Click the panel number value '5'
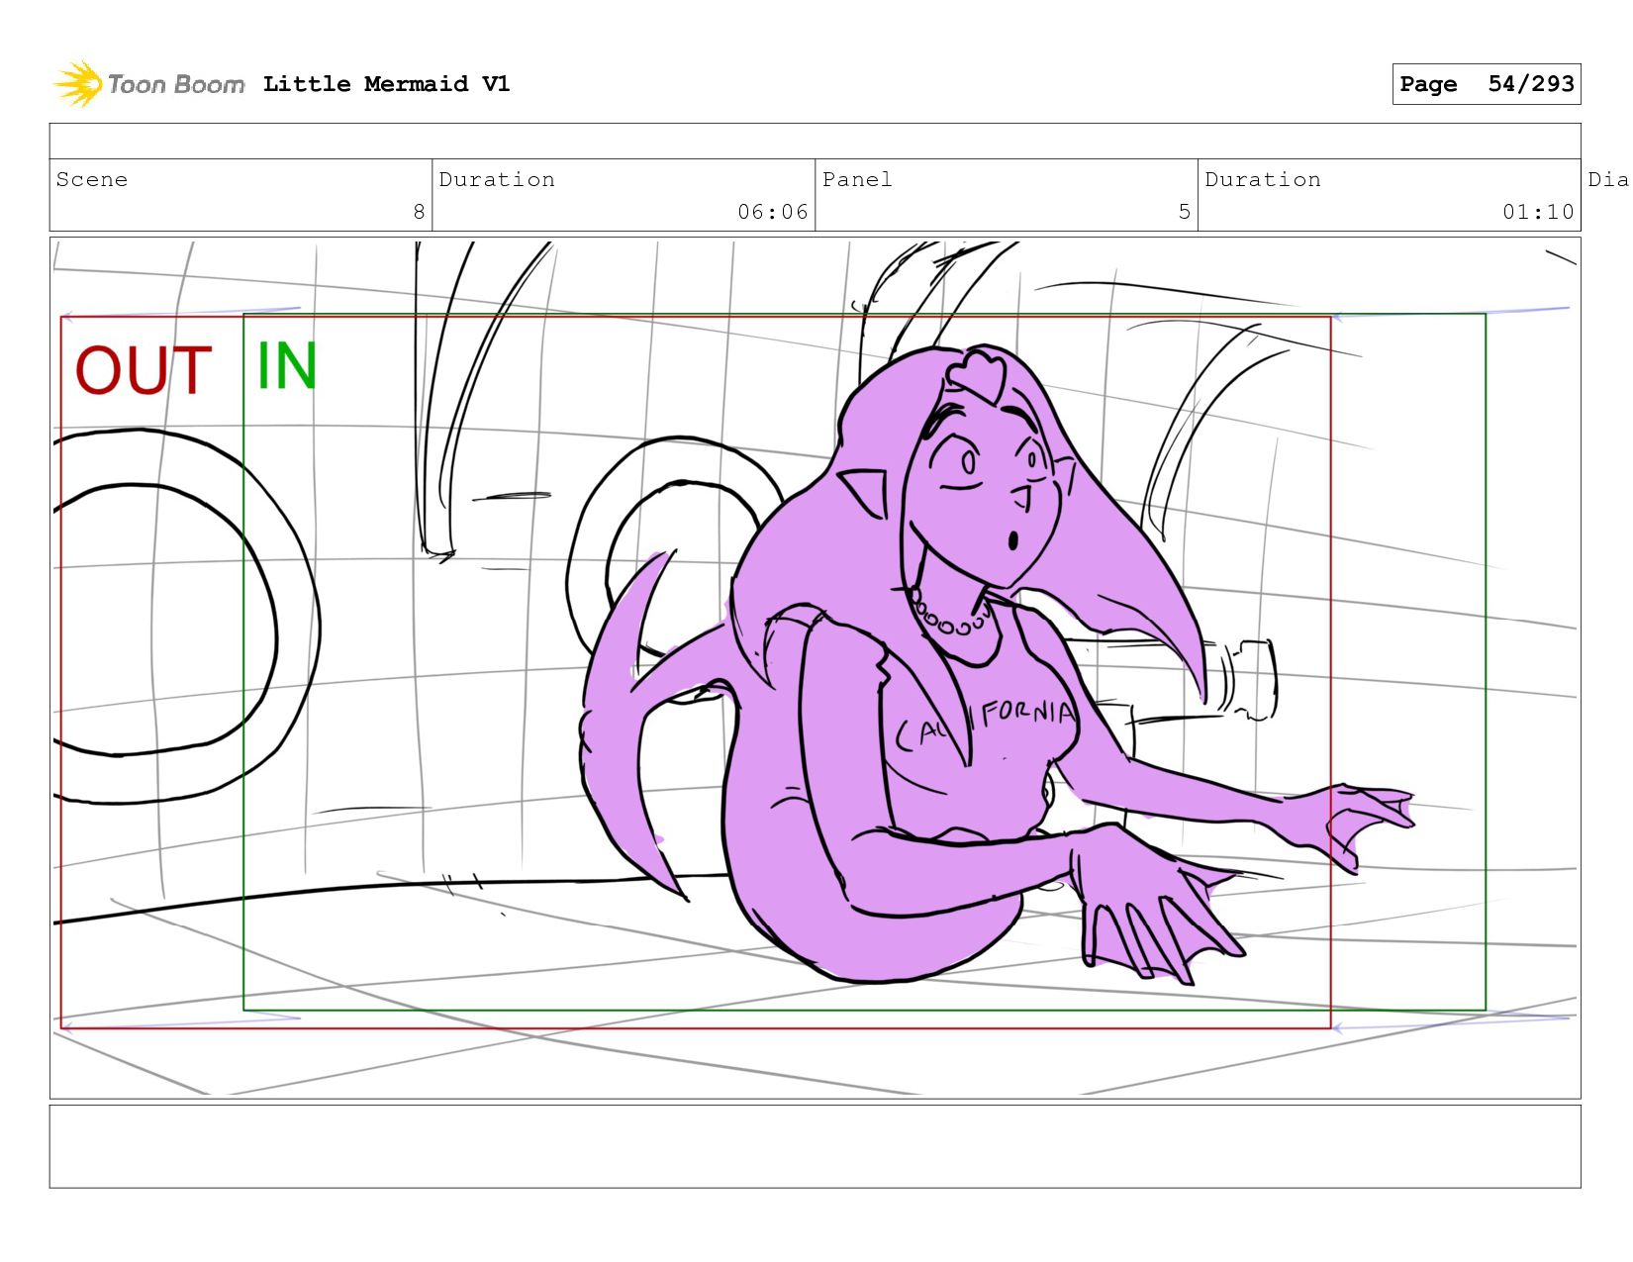The height and width of the screenshot is (1262, 1633). tap(1185, 212)
